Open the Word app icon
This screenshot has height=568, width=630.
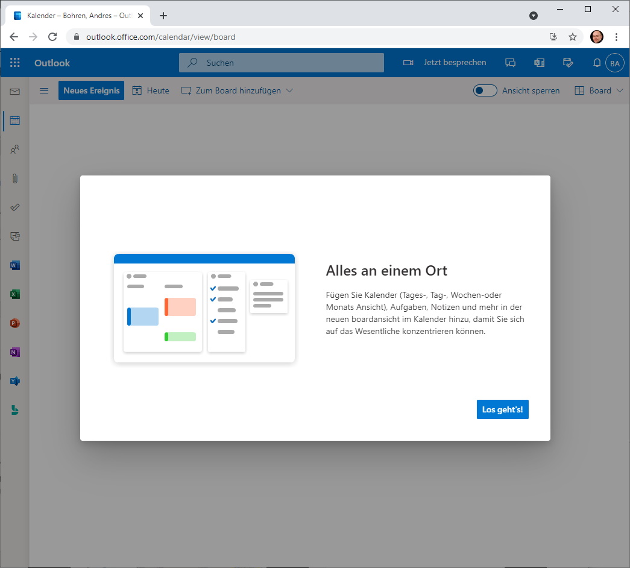[15, 265]
